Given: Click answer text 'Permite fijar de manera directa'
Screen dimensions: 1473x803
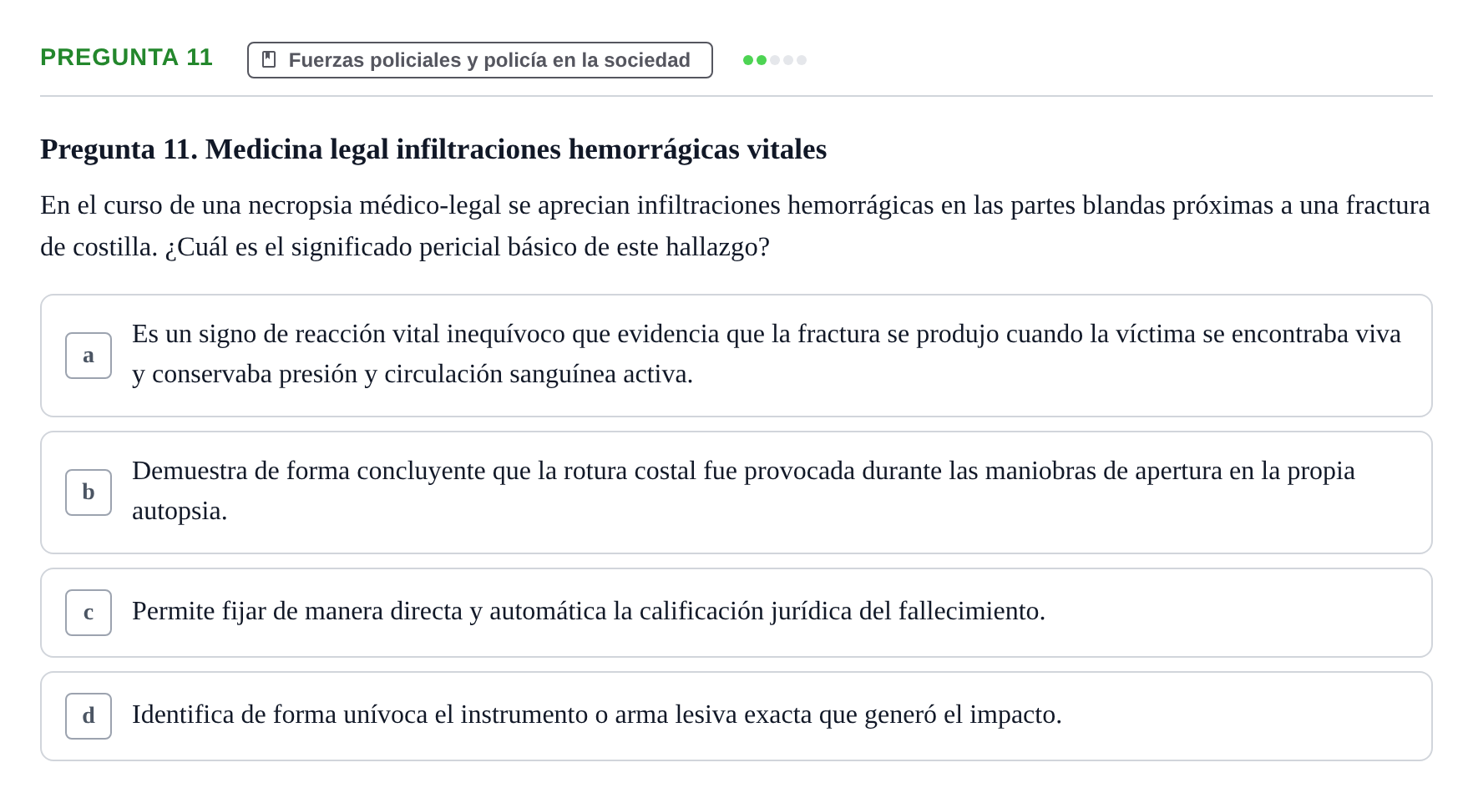Looking at the screenshot, I should tap(589, 611).
